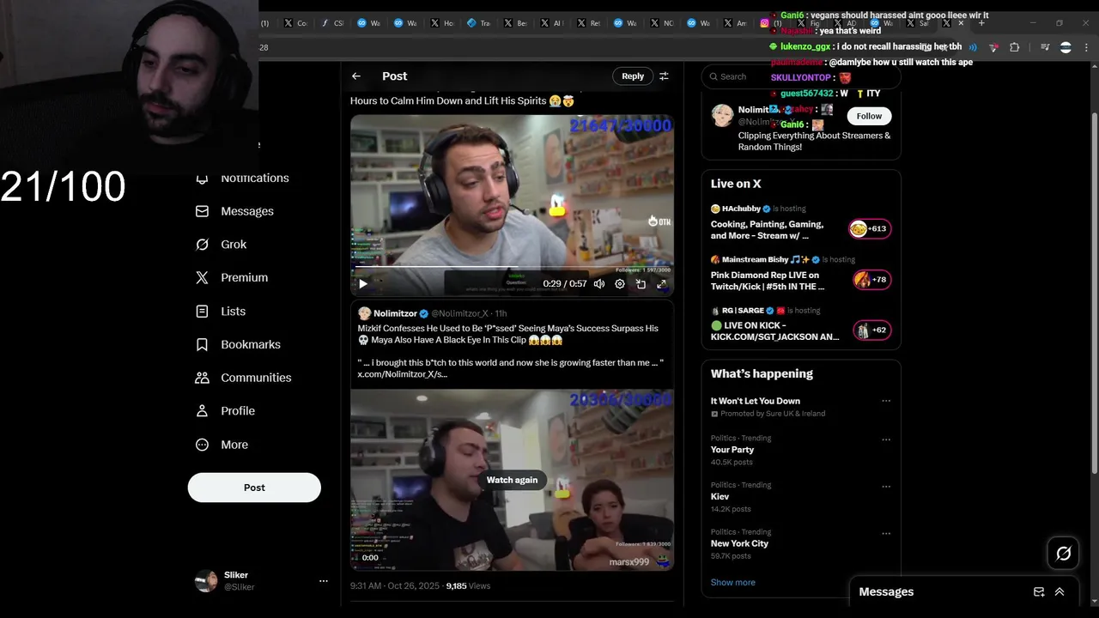
Task: Click the x.com/Nolimitzor_X link
Action: point(403,374)
